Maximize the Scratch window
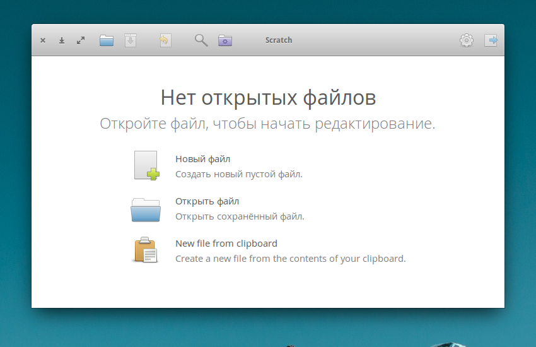This screenshot has height=347, width=536. [x=81, y=40]
